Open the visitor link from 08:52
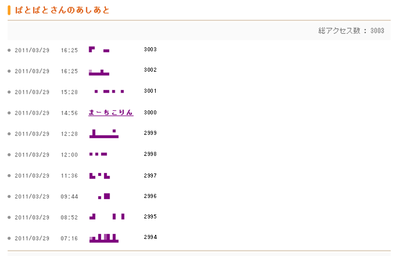This screenshot has width=396, height=256. [x=107, y=217]
